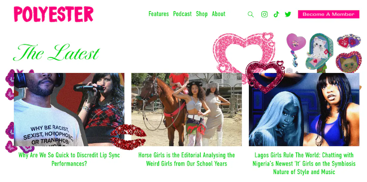367x182 pixels.
Task: Open the Shop navigation link
Action: coord(202,14)
